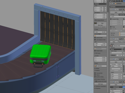Collapse the 3D Cursor panel

click(x=95, y=53)
